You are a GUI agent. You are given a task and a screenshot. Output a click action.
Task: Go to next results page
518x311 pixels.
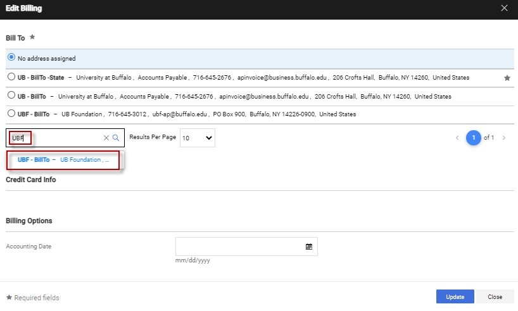[x=504, y=138]
